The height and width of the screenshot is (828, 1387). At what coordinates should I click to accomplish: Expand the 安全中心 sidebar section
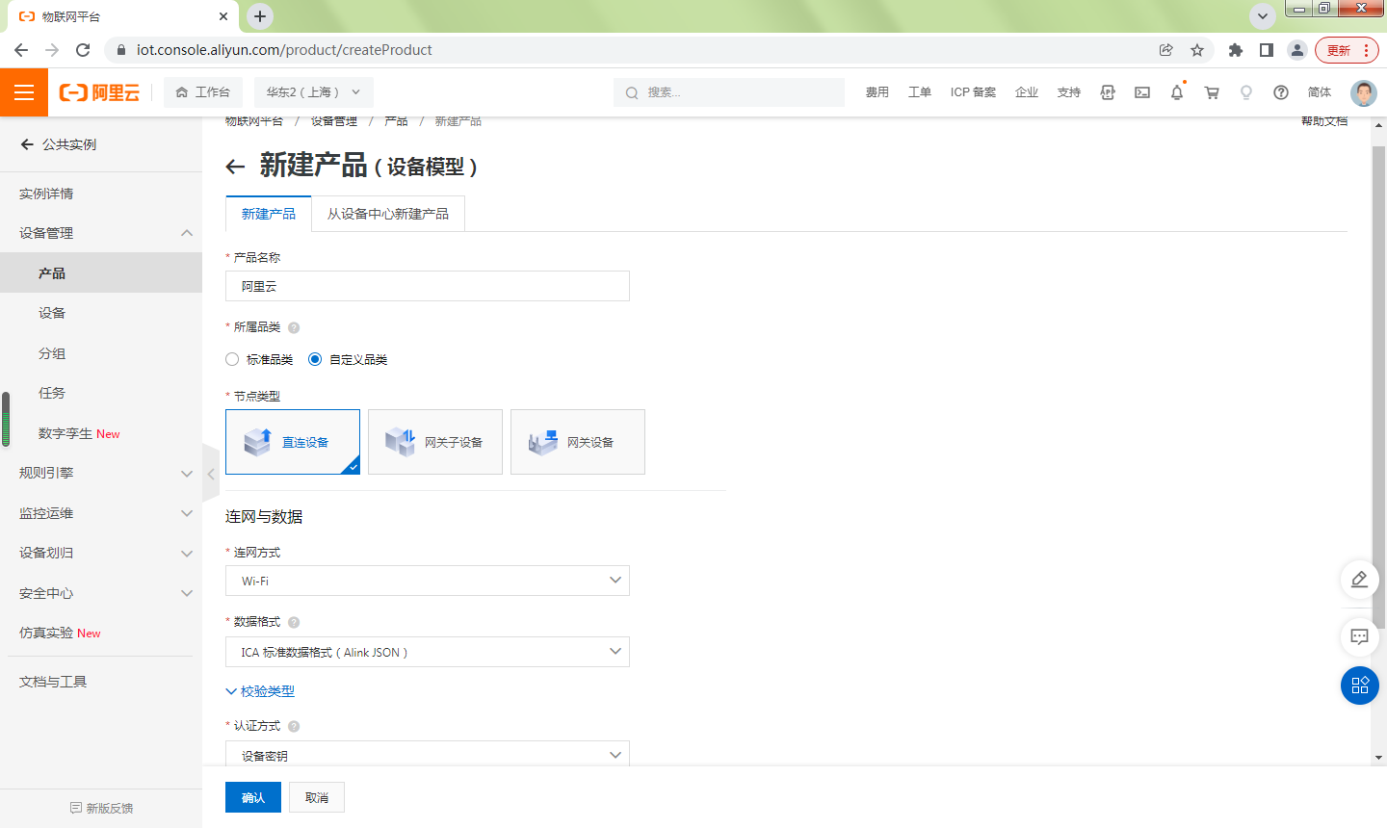tap(187, 593)
